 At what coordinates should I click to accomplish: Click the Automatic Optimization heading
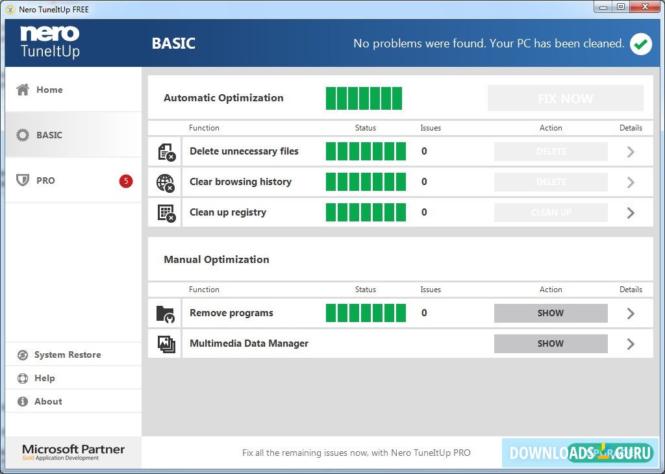pyautogui.click(x=223, y=98)
